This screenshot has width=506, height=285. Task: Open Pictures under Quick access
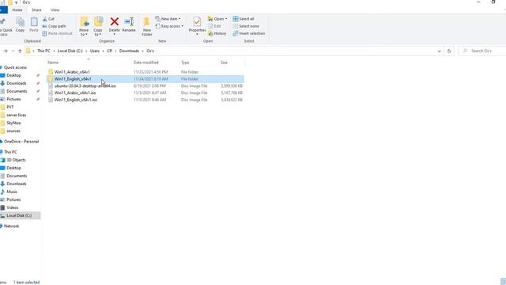(13, 99)
